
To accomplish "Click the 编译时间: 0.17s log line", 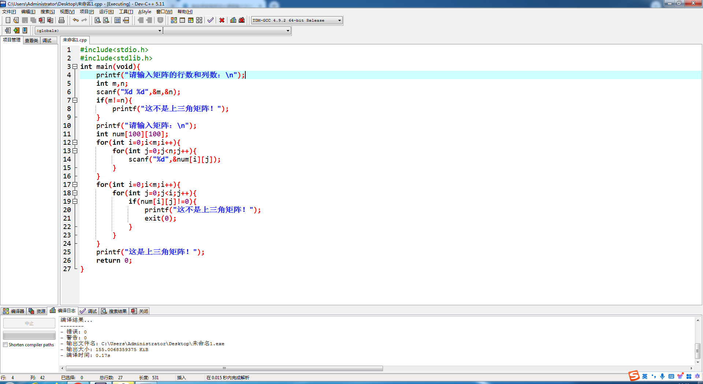I will pyautogui.click(x=85, y=355).
